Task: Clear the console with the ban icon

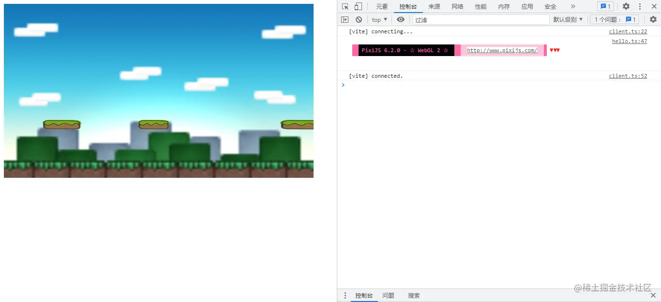Action: [359, 20]
